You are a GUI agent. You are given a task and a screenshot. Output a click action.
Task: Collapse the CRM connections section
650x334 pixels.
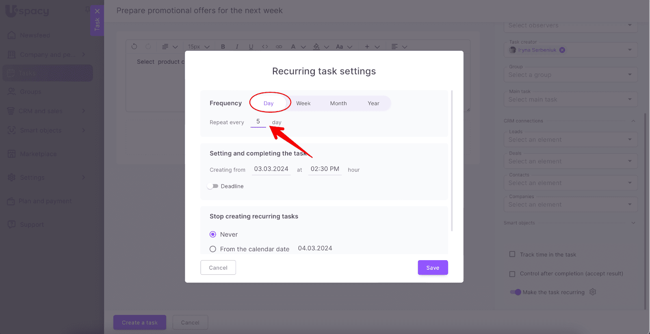633,121
